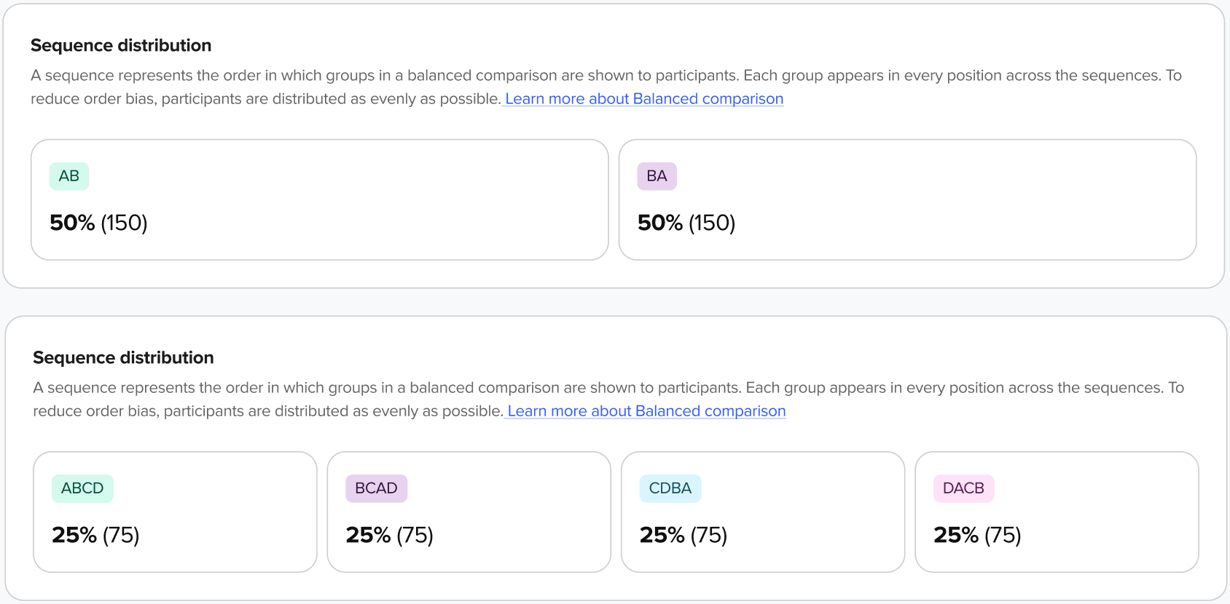Select the blue CDBA sequence badge
Viewport: 1230px width, 604px height.
point(670,488)
